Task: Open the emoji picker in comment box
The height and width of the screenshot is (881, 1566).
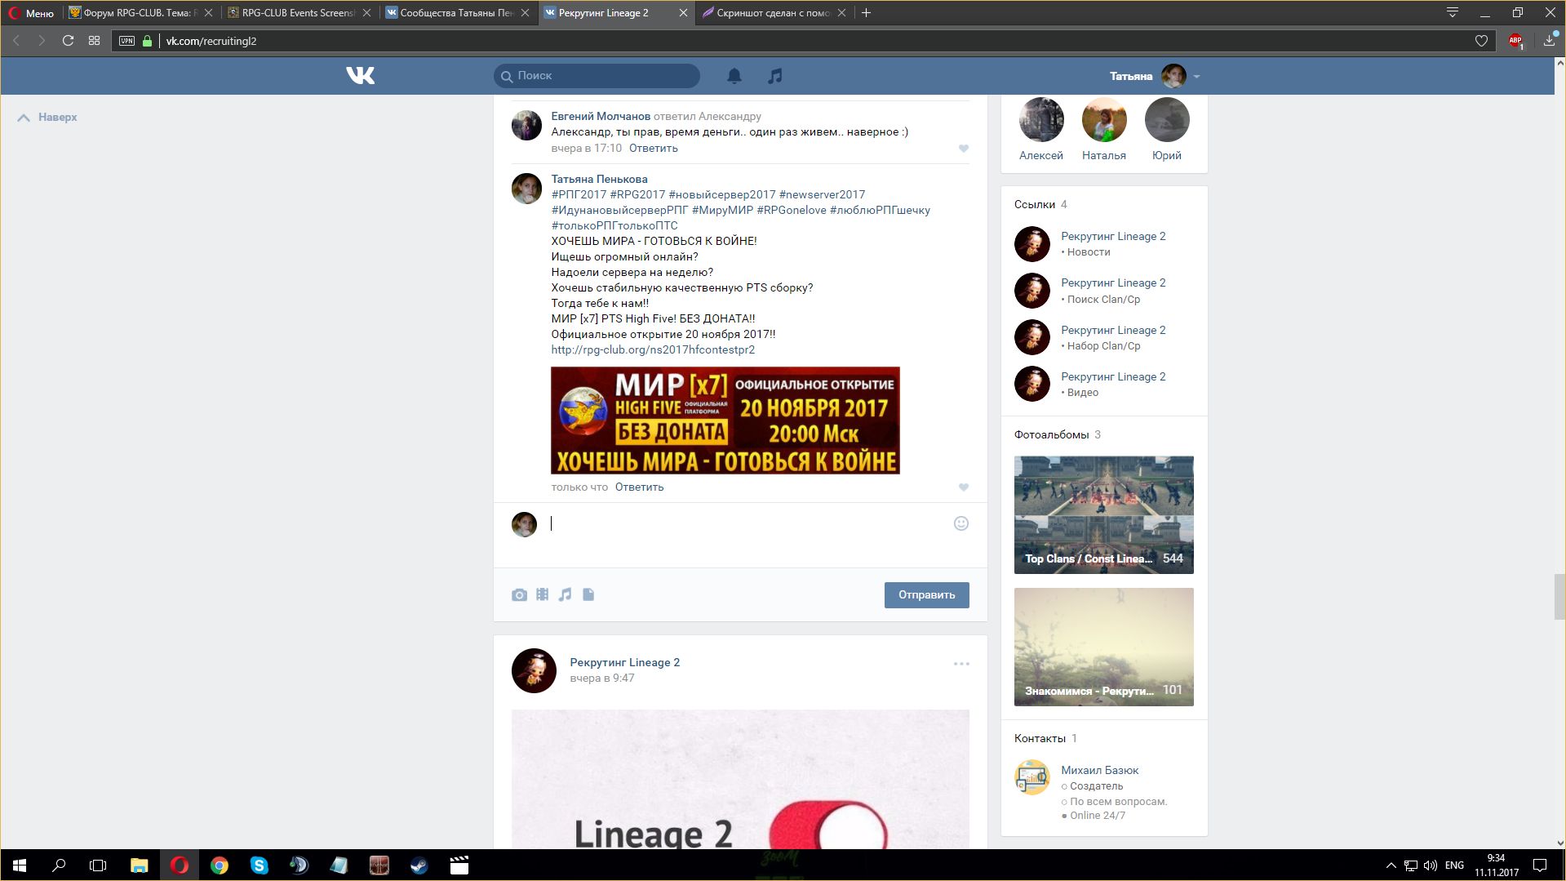Action: [961, 523]
